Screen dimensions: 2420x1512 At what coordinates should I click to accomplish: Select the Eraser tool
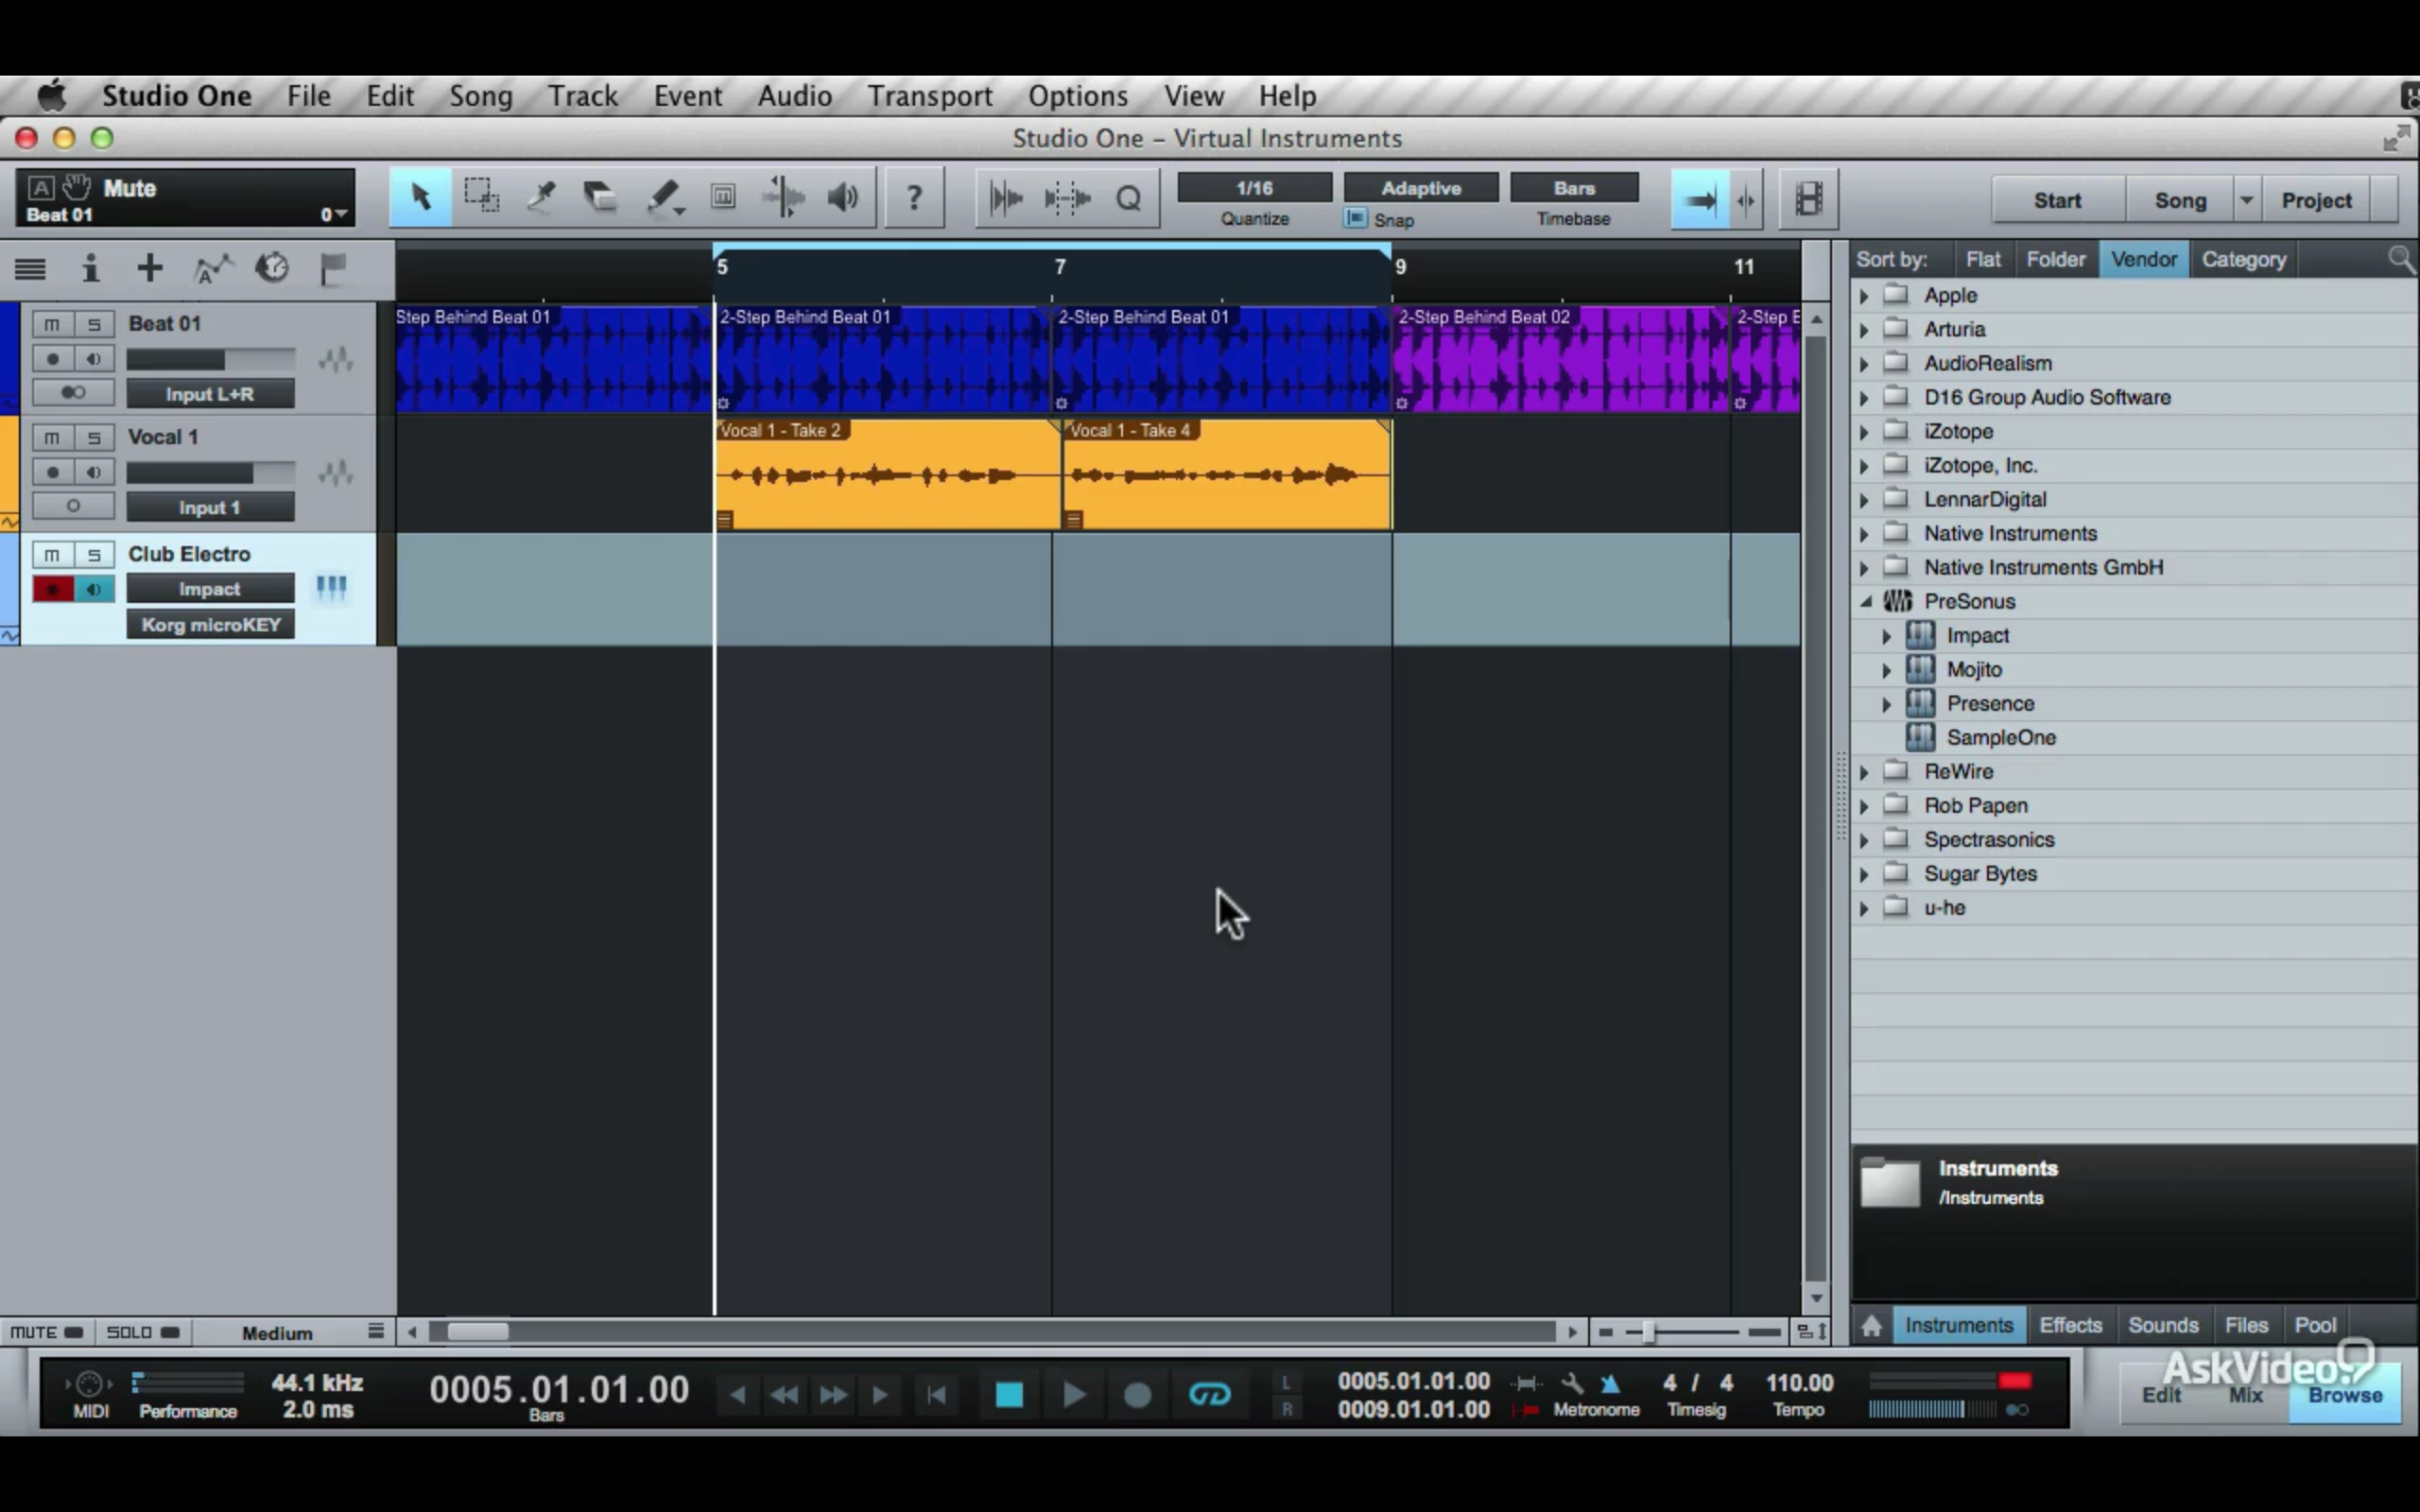click(x=600, y=197)
